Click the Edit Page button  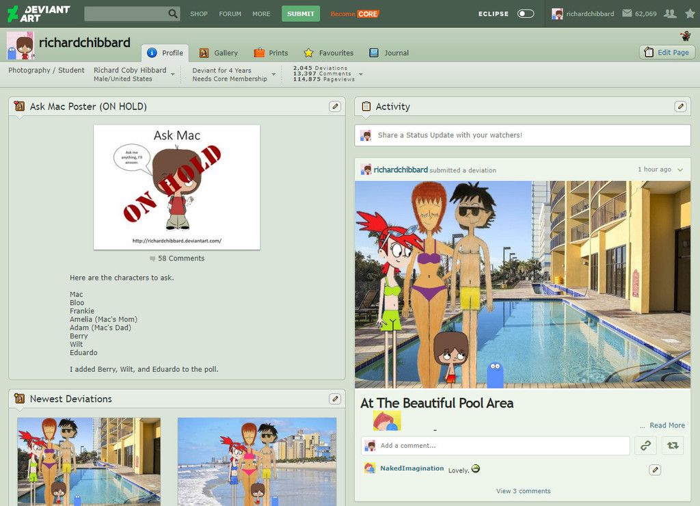[x=667, y=52]
